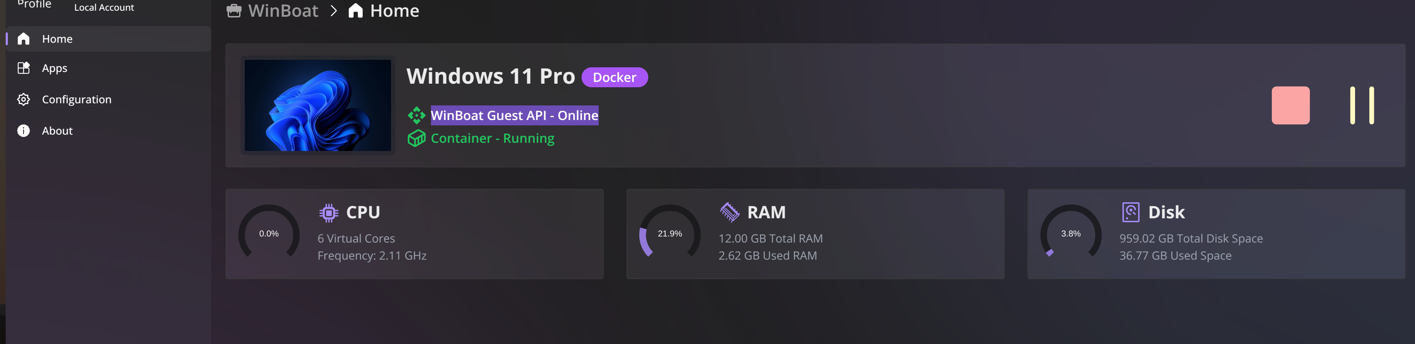Click the About info icon
This screenshot has width=1415, height=344.
pyautogui.click(x=24, y=131)
